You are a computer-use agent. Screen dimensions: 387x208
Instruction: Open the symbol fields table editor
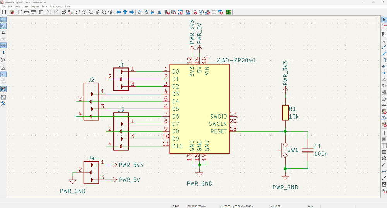(x=214, y=12)
